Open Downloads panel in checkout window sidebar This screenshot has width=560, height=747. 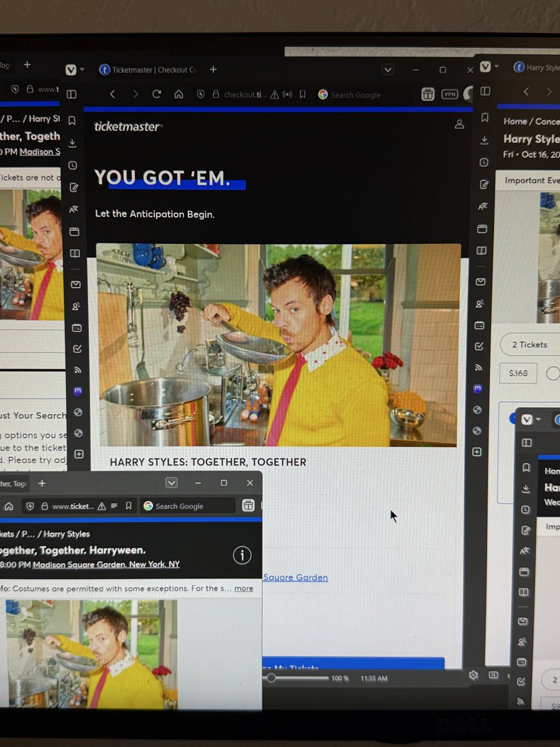pyautogui.click(x=72, y=143)
